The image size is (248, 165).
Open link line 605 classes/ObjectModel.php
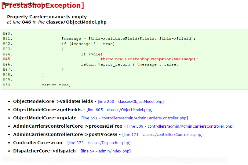pos(119,110)
